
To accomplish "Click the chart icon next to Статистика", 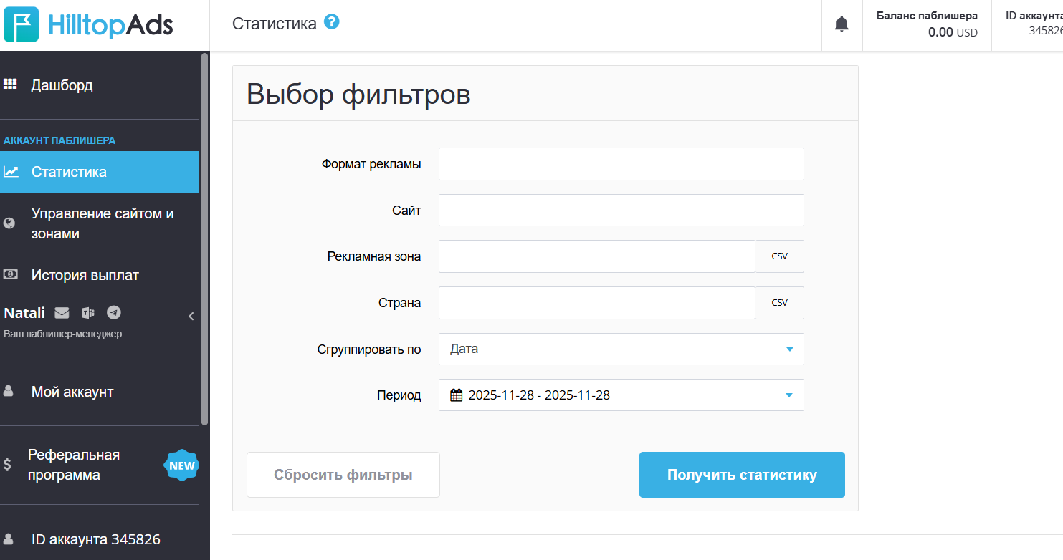I will (11, 171).
